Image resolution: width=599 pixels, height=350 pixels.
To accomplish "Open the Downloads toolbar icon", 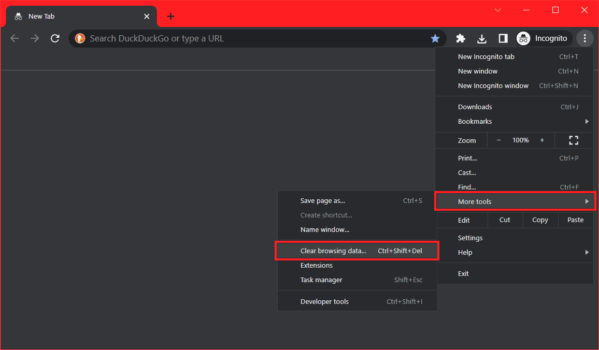I will [481, 38].
